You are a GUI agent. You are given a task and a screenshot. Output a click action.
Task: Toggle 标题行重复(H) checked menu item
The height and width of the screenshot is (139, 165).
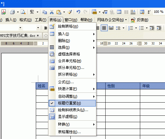point(72,103)
